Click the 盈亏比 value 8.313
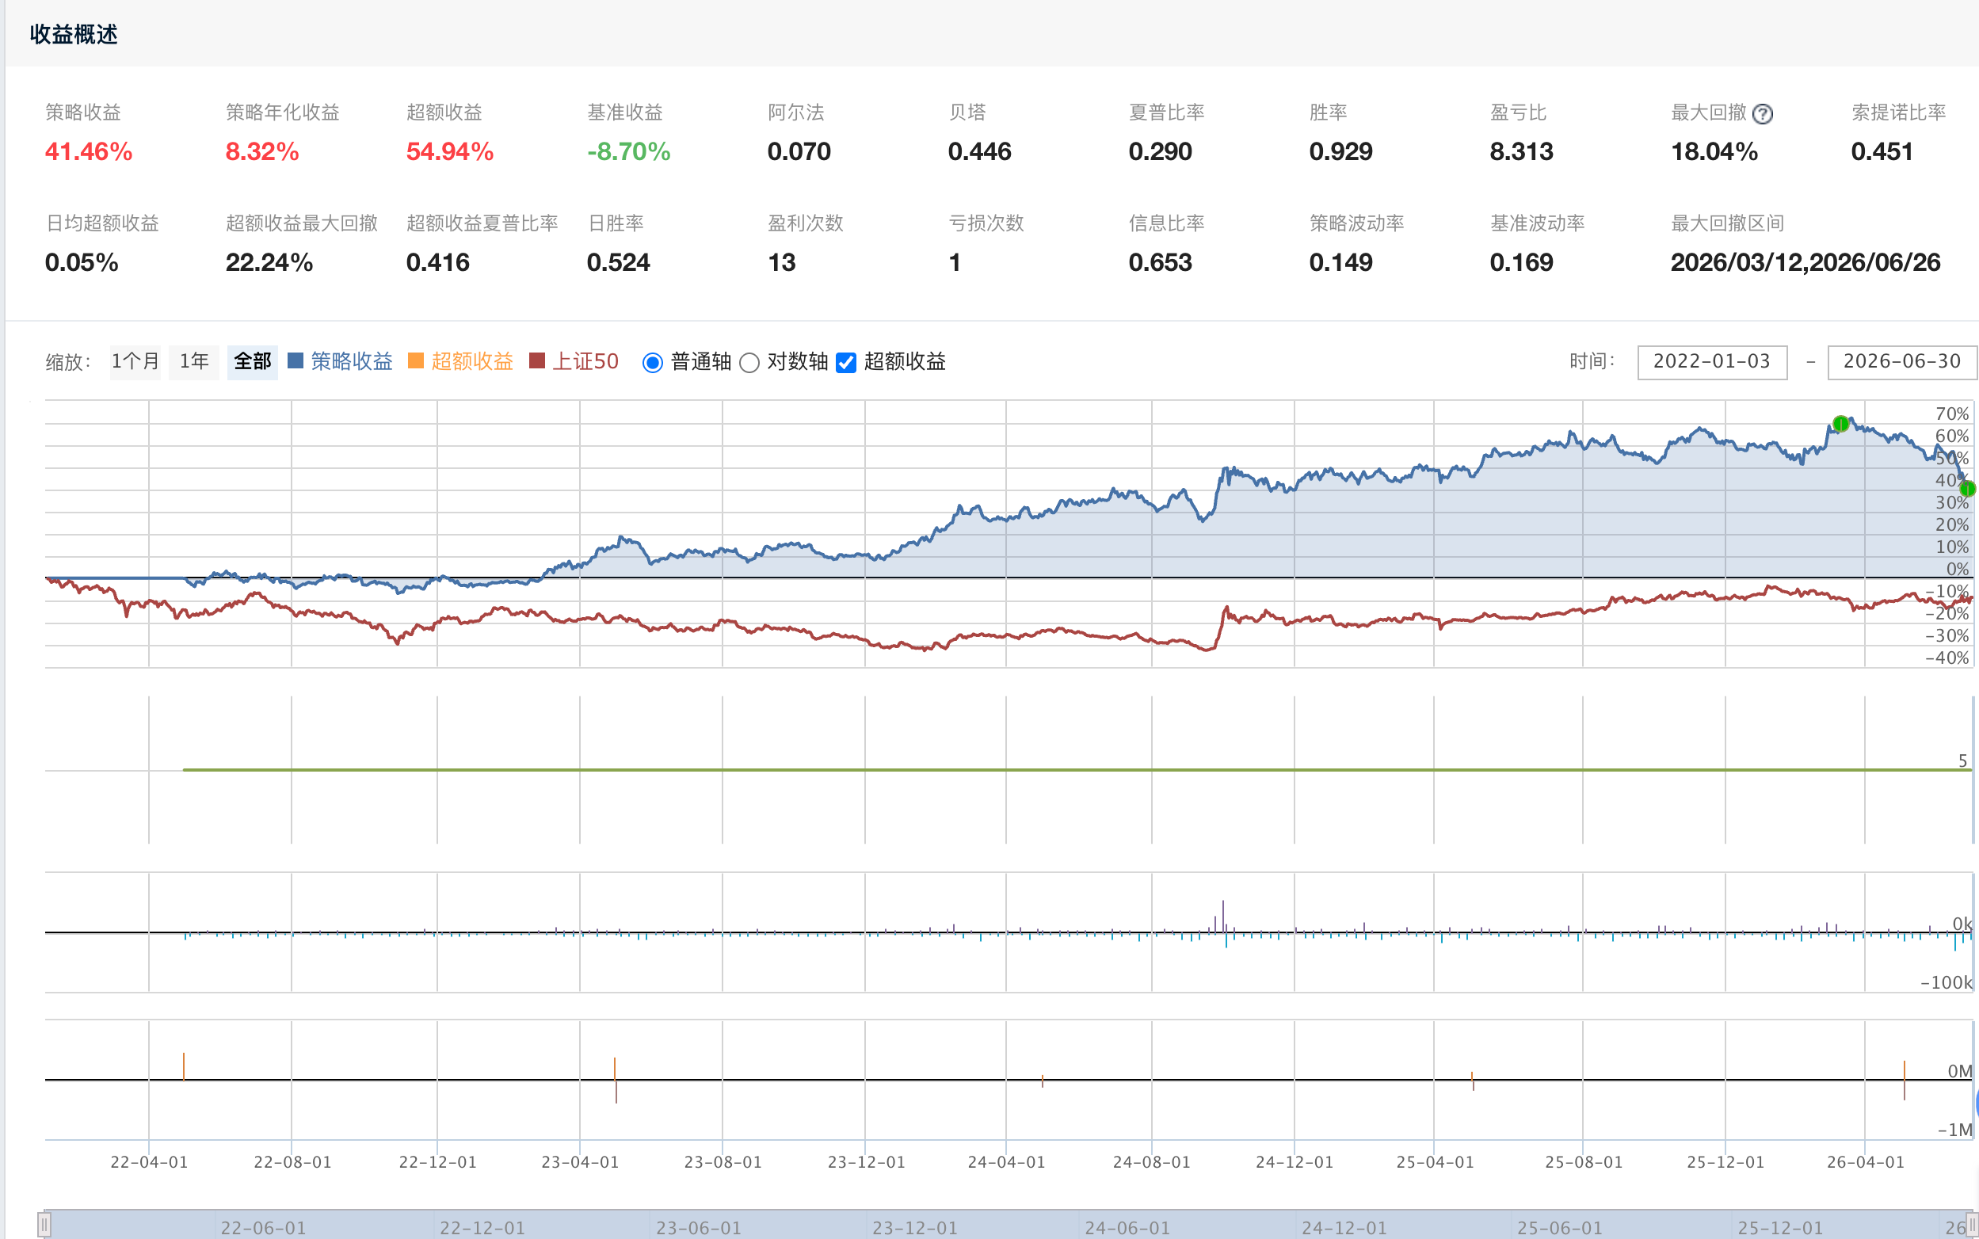 click(1522, 151)
